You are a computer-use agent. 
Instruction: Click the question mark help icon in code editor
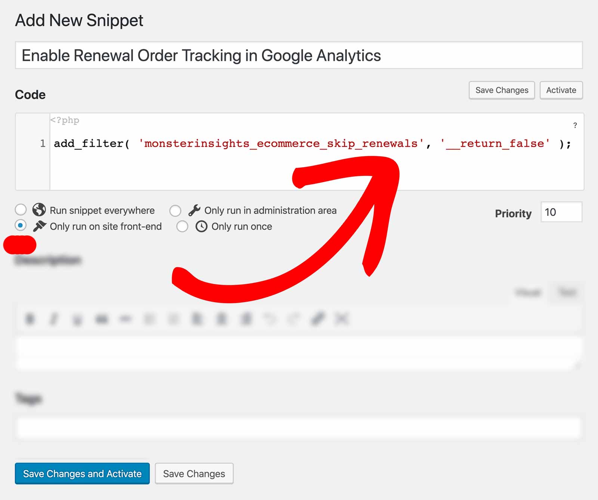[x=575, y=126]
